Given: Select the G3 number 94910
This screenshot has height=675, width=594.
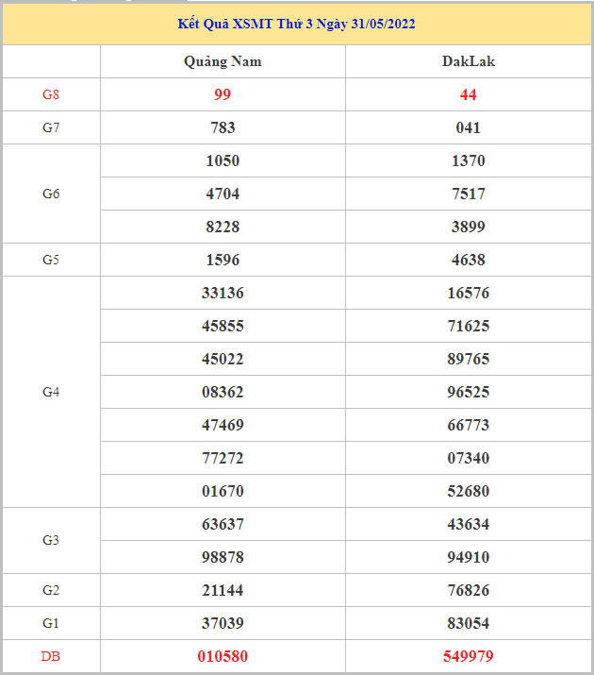Looking at the screenshot, I should point(468,557).
